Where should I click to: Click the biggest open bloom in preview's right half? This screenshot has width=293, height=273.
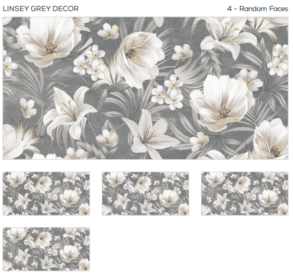click(x=222, y=103)
